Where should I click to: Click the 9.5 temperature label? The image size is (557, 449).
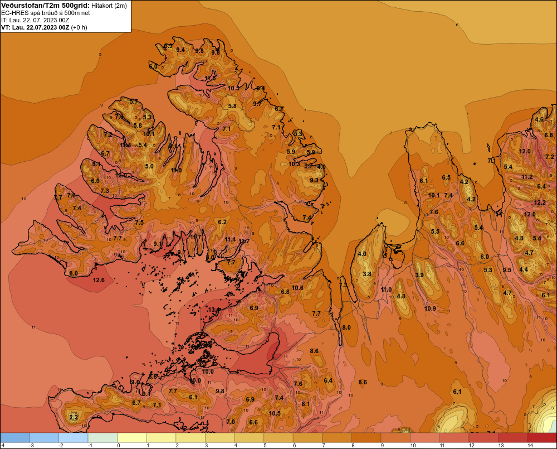tap(507, 270)
